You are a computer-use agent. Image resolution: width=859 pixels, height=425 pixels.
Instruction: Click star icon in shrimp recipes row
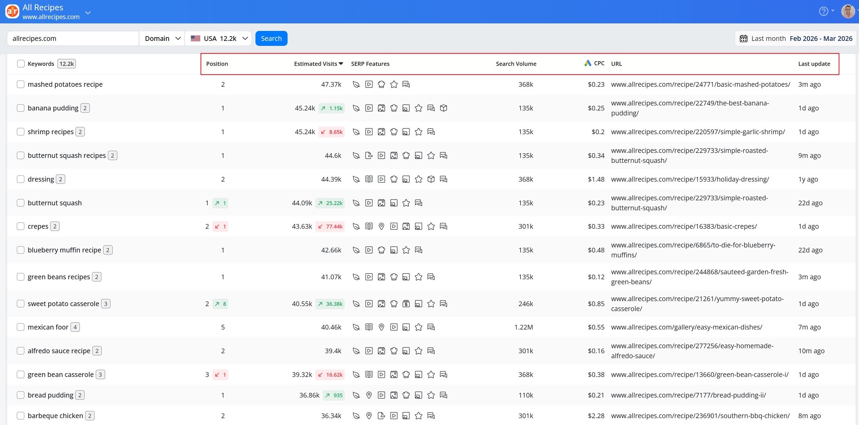(x=419, y=132)
